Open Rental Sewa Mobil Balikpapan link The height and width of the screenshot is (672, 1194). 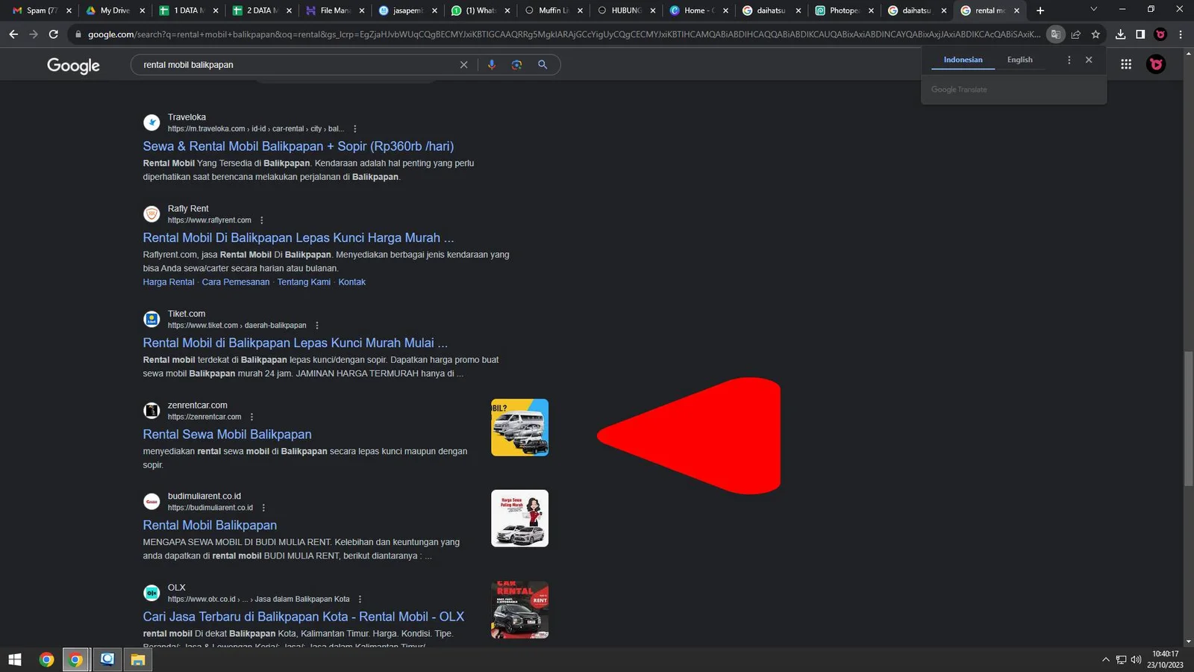[227, 434]
